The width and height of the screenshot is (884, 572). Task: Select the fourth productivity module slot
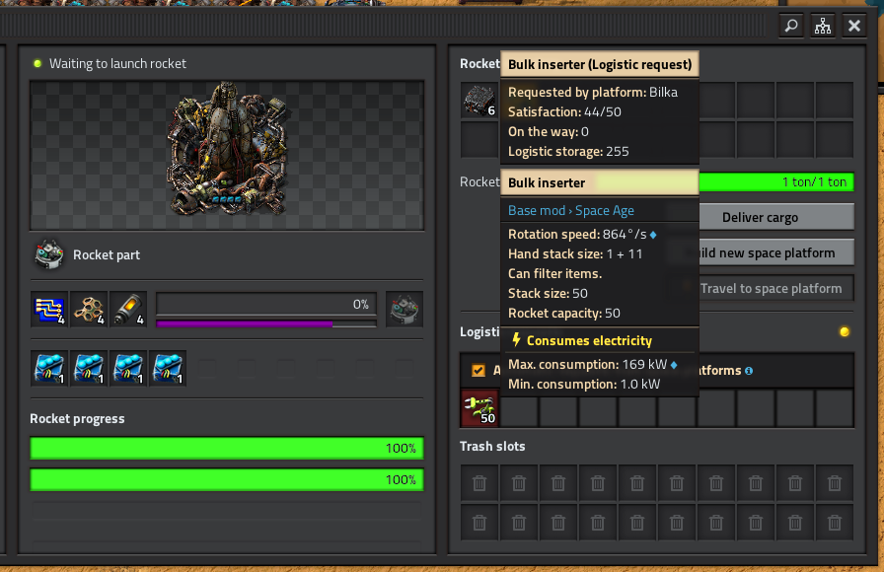[x=168, y=369]
